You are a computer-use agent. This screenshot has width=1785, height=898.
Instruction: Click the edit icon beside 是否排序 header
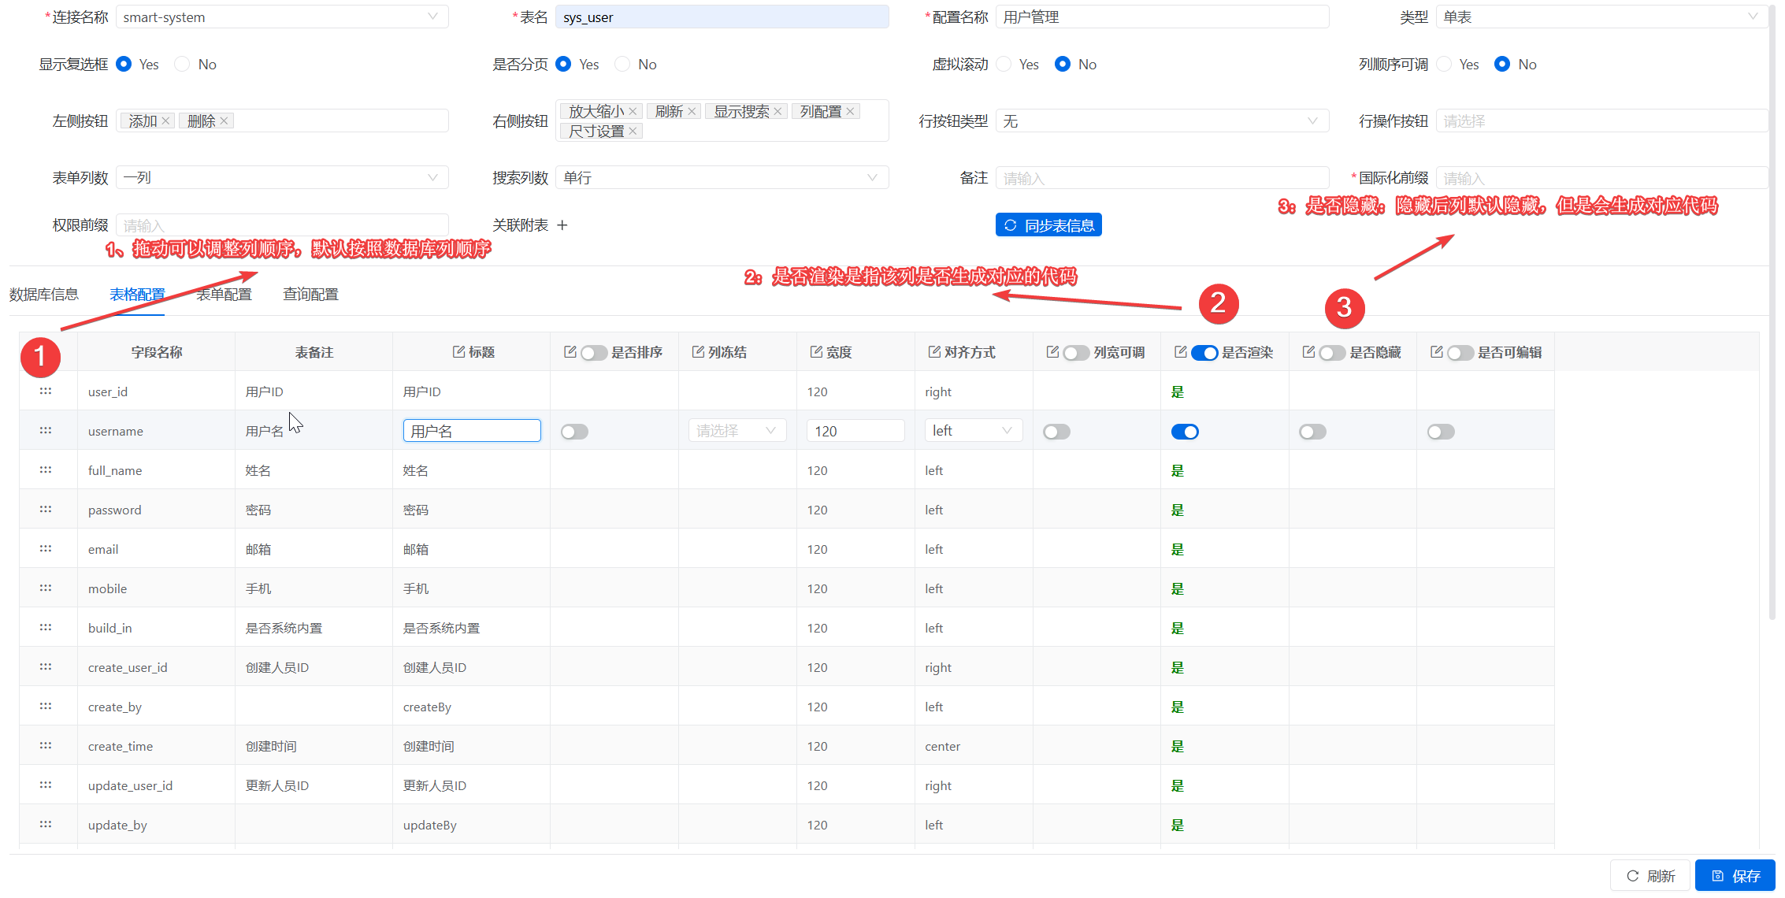point(570,352)
